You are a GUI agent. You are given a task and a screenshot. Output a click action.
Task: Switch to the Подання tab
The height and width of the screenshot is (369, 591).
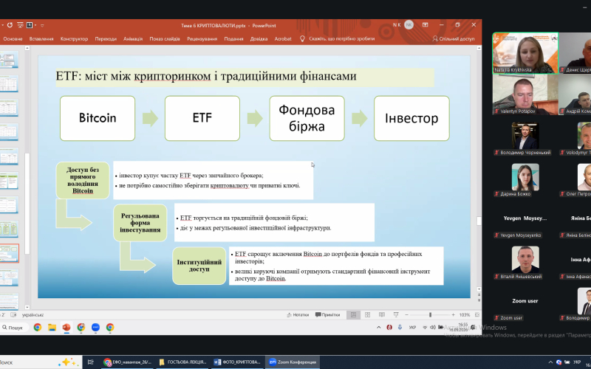coord(233,39)
